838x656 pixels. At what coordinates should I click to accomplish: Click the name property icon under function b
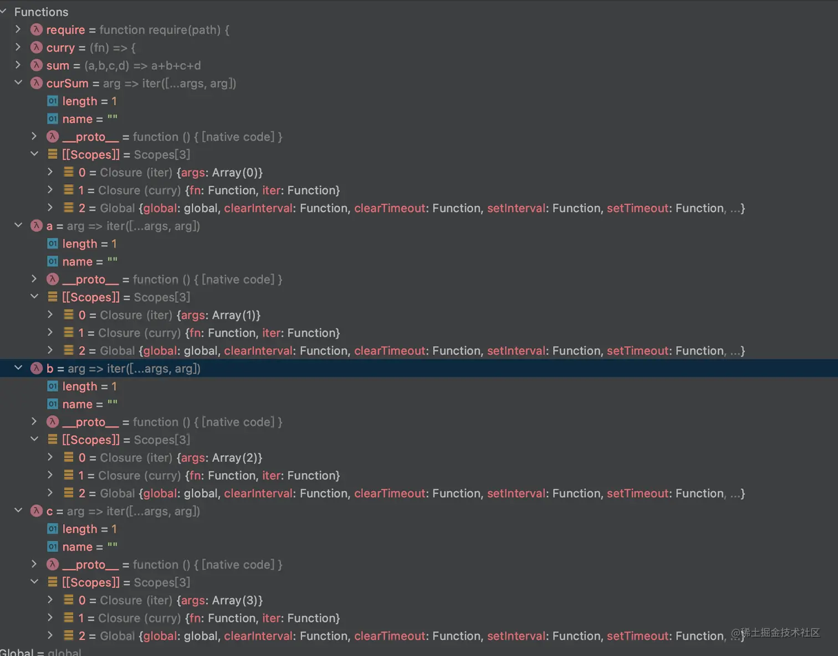pos(53,404)
